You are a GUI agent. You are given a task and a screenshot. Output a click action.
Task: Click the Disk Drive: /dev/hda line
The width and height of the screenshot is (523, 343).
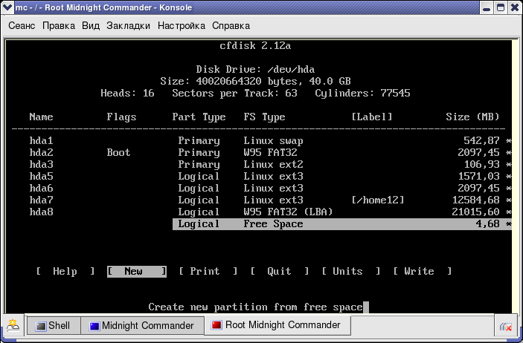click(x=255, y=69)
